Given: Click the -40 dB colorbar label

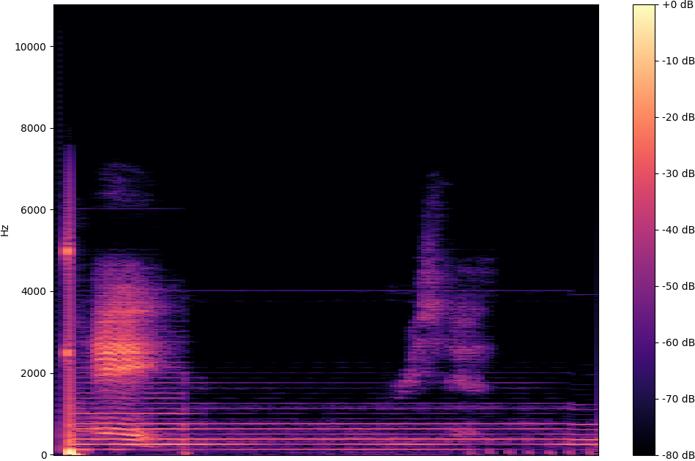Looking at the screenshot, I should point(678,230).
